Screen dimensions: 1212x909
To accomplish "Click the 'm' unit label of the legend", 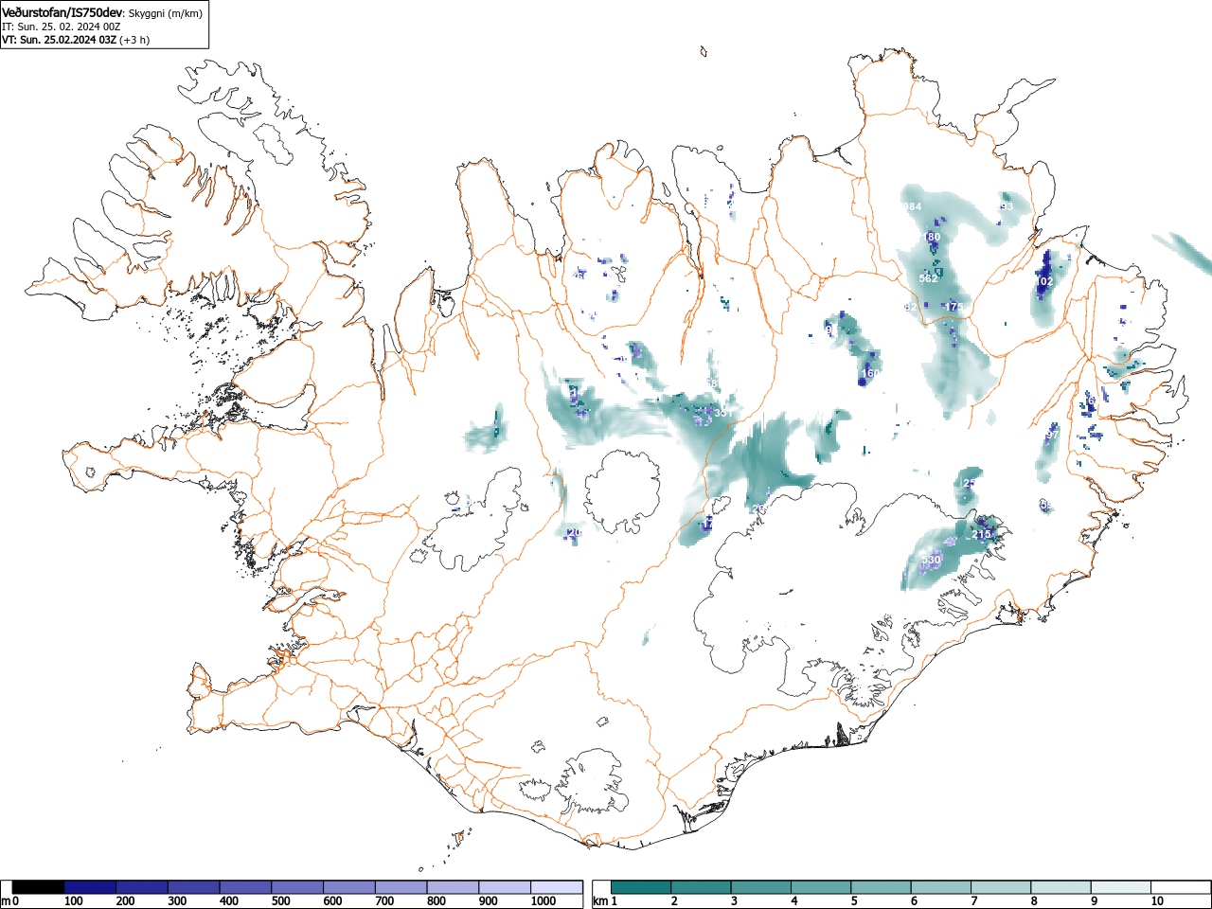I will coord(6,901).
